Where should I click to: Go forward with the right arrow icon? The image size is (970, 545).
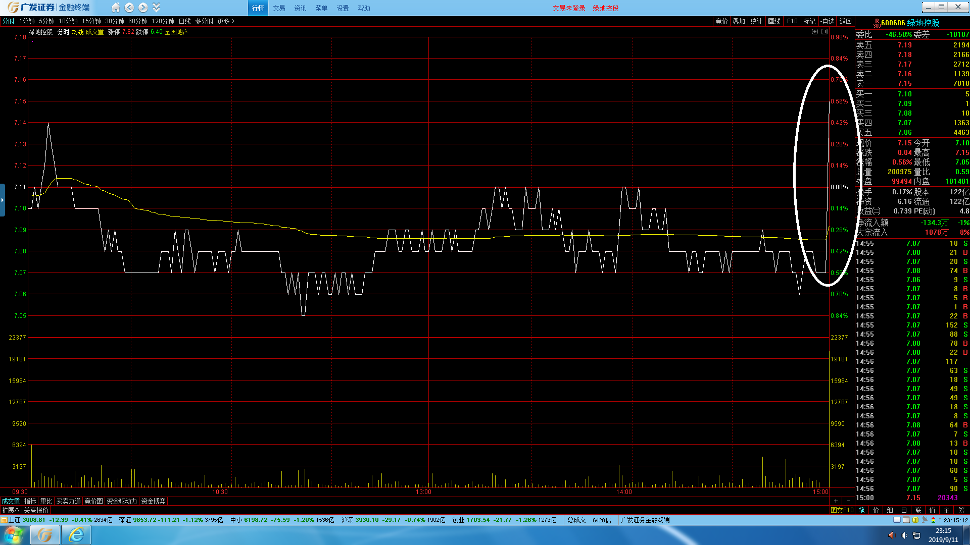(x=143, y=8)
